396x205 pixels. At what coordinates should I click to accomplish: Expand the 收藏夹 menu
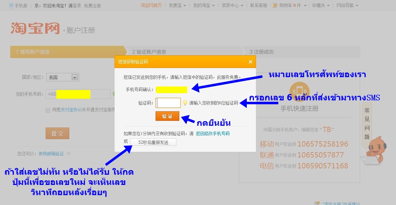click(321, 5)
